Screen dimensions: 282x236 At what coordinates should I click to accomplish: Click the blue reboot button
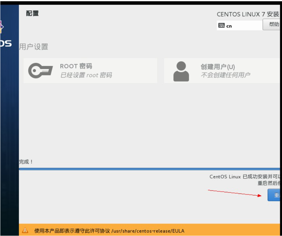coord(274,195)
